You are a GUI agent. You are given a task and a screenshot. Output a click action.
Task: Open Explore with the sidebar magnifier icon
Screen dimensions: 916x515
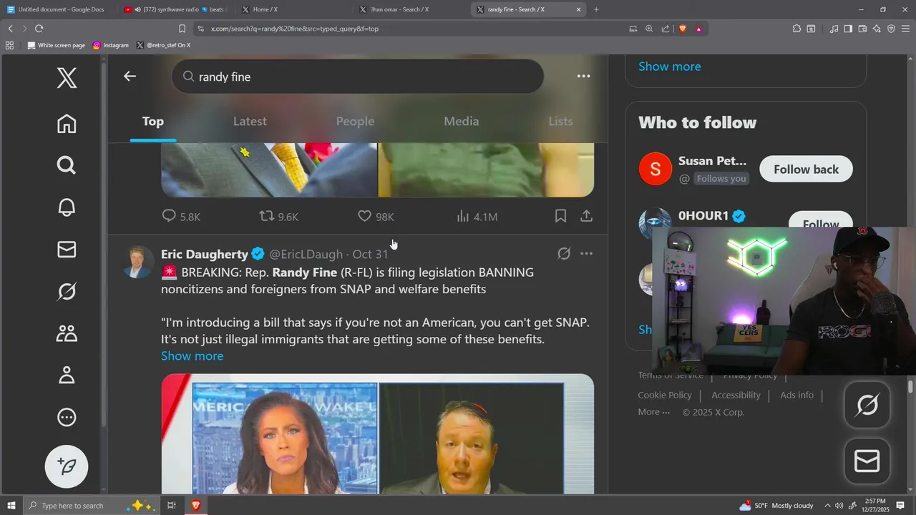(67, 165)
